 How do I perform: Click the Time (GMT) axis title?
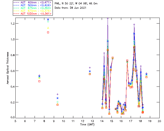[87, 124]
